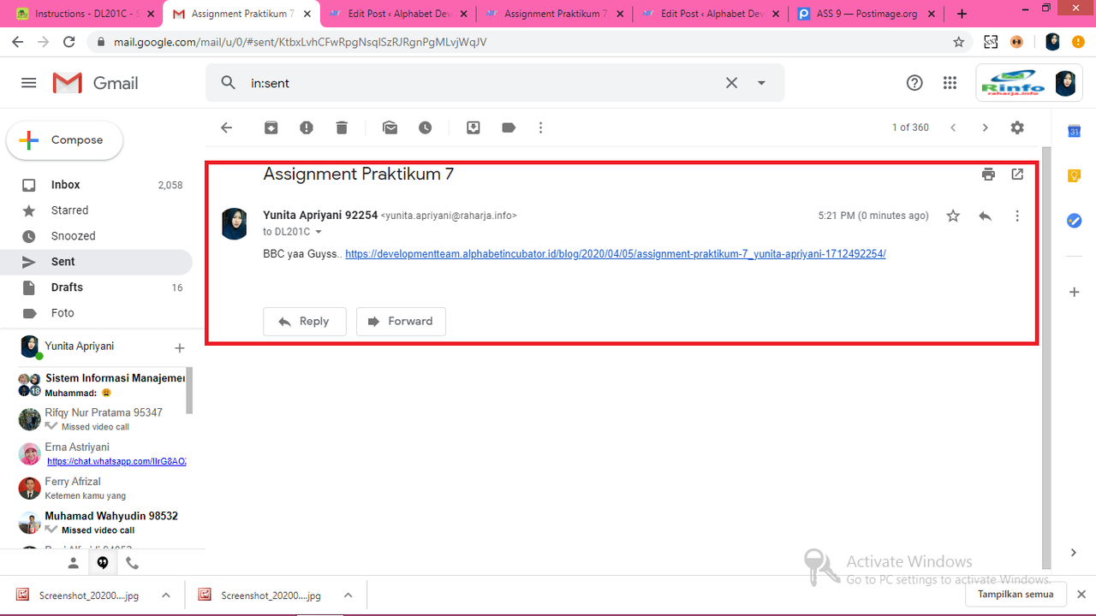Mark the email as unread
The width and height of the screenshot is (1096, 616).
[x=390, y=127]
